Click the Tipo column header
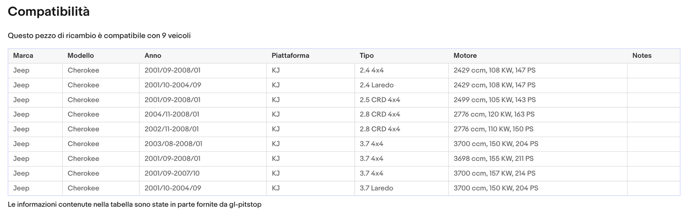This screenshot has width=687, height=213. (367, 56)
